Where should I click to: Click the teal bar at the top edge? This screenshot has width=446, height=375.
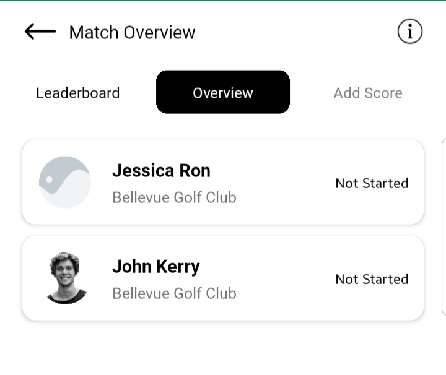tap(223, 1)
